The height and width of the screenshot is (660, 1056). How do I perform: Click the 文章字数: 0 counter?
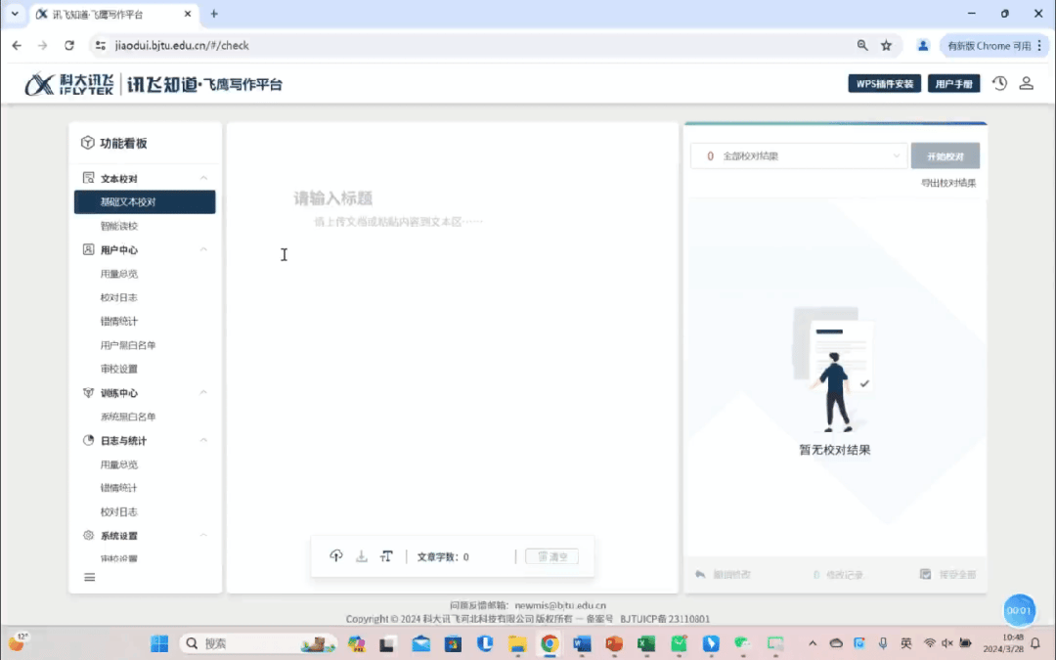(443, 557)
